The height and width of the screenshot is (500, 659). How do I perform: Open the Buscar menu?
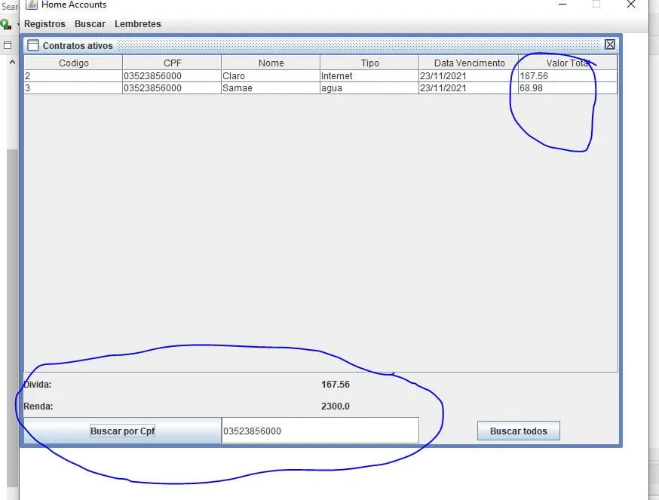pos(90,24)
